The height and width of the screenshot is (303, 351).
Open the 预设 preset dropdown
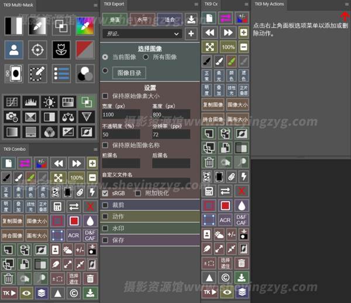pos(142,34)
